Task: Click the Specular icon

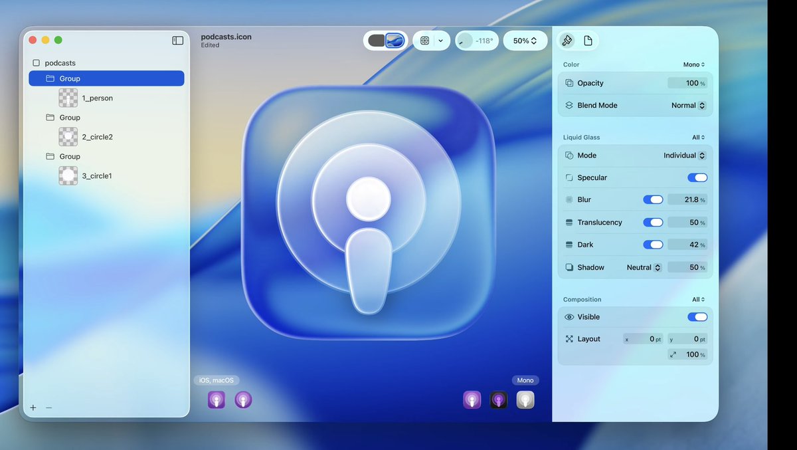Action: (x=569, y=177)
